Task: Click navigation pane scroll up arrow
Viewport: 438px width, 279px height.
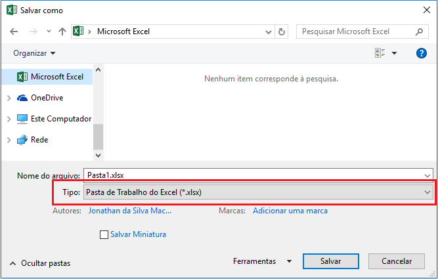Action: 98,70
